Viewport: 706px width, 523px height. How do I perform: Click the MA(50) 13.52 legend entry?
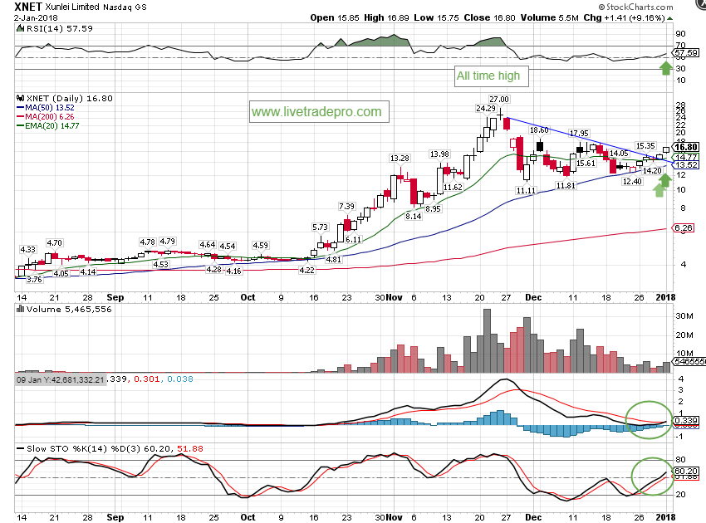click(x=49, y=107)
